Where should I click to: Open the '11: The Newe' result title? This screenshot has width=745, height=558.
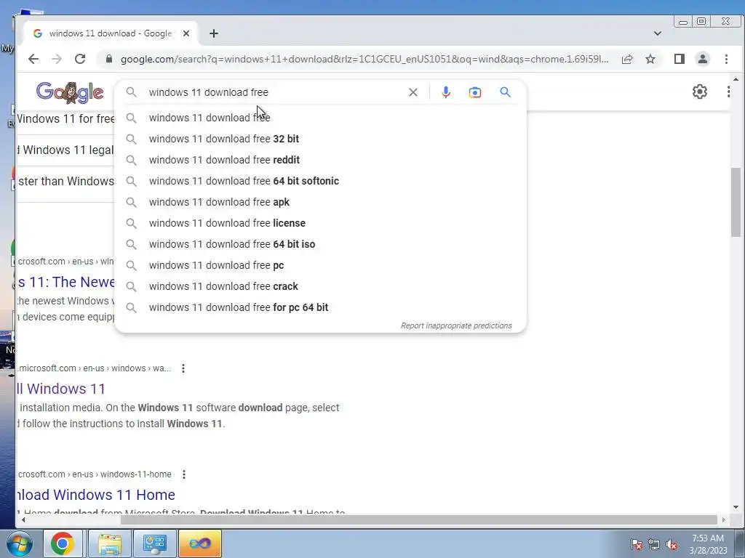(x=66, y=282)
